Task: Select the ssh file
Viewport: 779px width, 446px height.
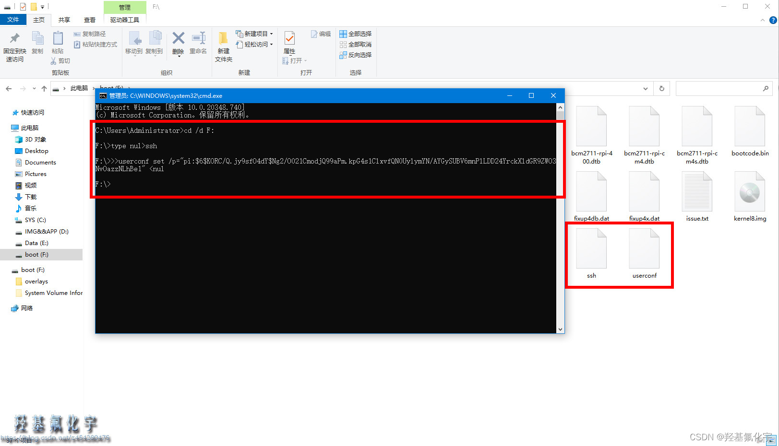Action: click(591, 254)
